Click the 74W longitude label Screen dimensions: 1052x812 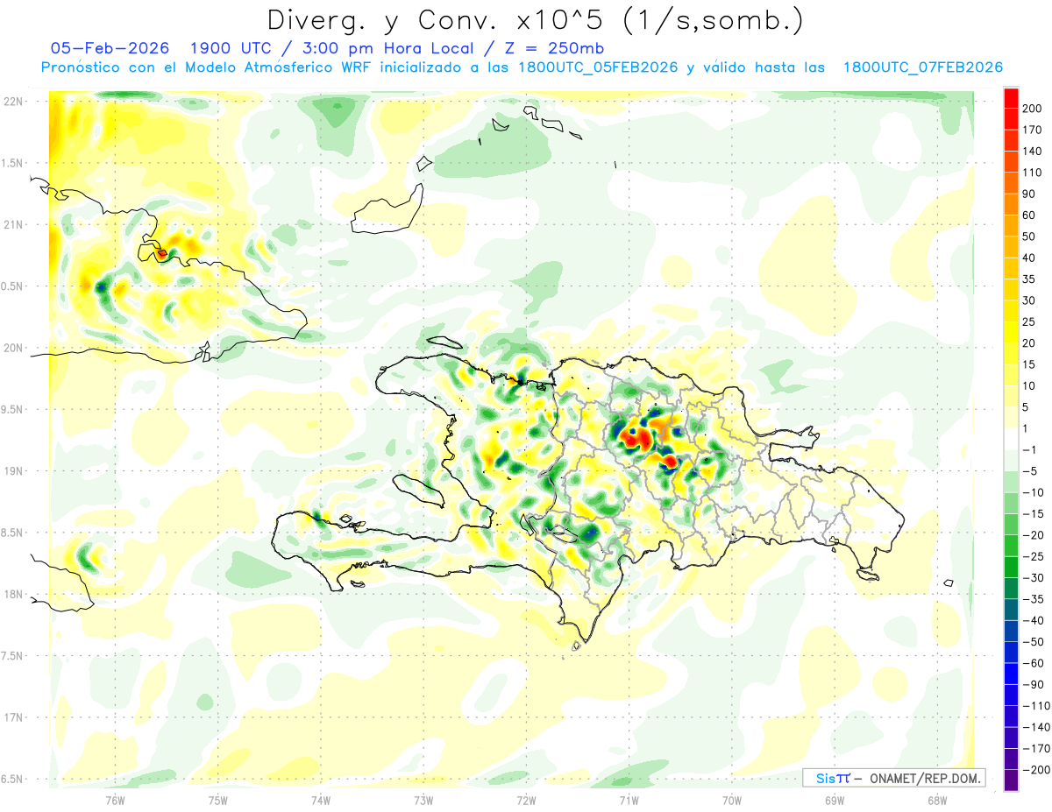coord(321,799)
